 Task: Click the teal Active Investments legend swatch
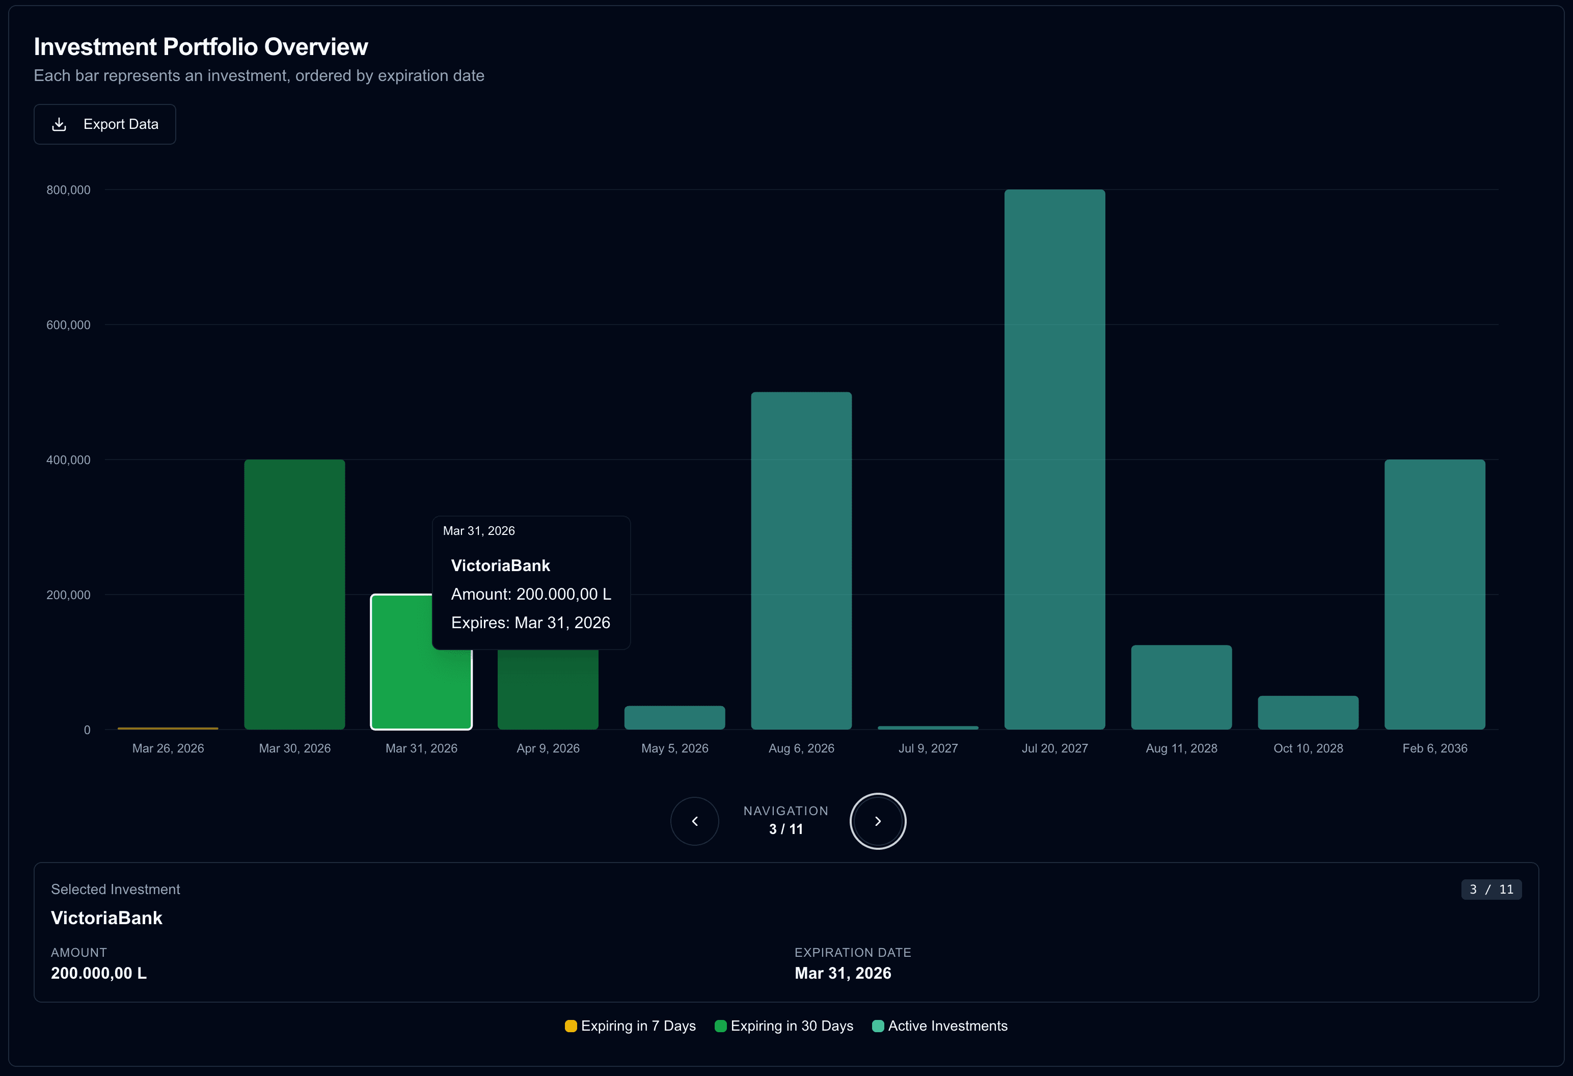[878, 1026]
